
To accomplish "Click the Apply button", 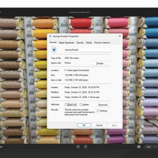I will pos(114,125).
